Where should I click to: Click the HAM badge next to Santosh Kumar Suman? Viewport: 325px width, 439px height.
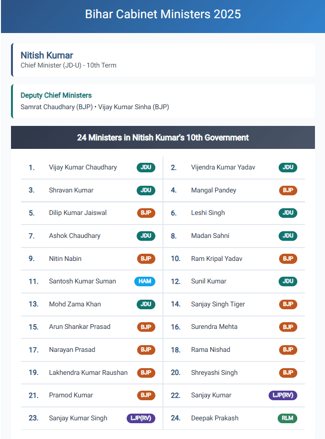[145, 281]
